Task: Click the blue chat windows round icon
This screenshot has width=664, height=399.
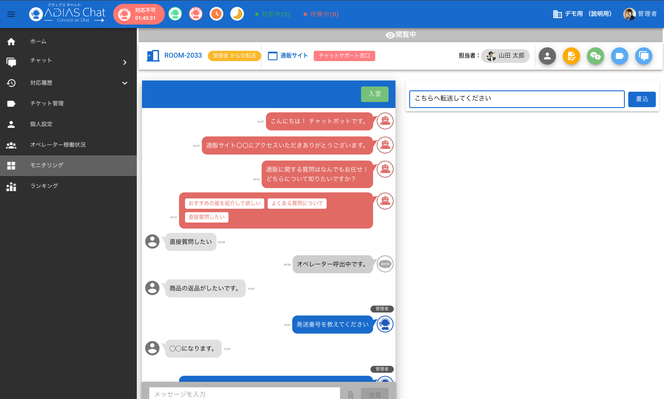Action: point(644,56)
